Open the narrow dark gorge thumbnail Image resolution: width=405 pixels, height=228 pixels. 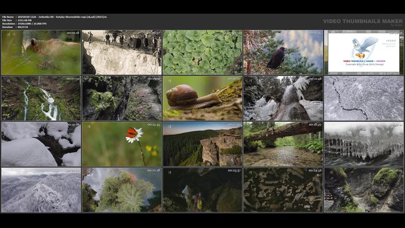point(122,98)
